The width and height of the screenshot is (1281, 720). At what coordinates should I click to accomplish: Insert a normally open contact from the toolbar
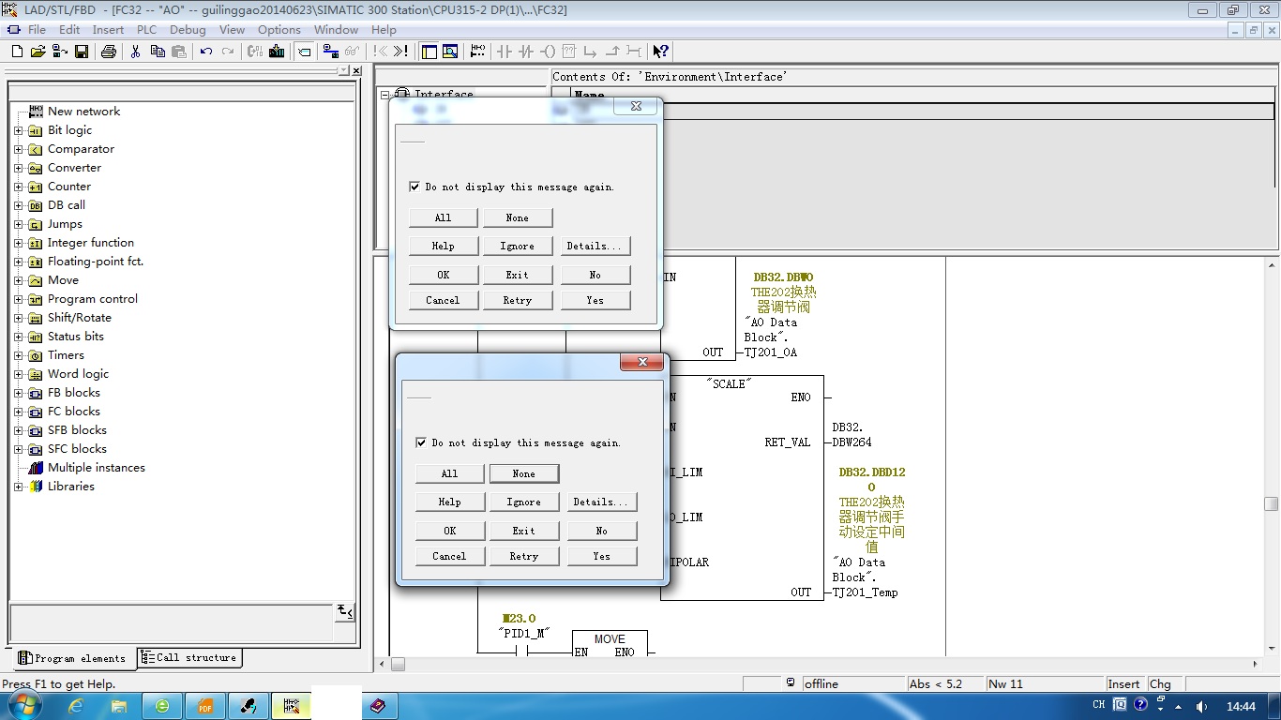[505, 52]
